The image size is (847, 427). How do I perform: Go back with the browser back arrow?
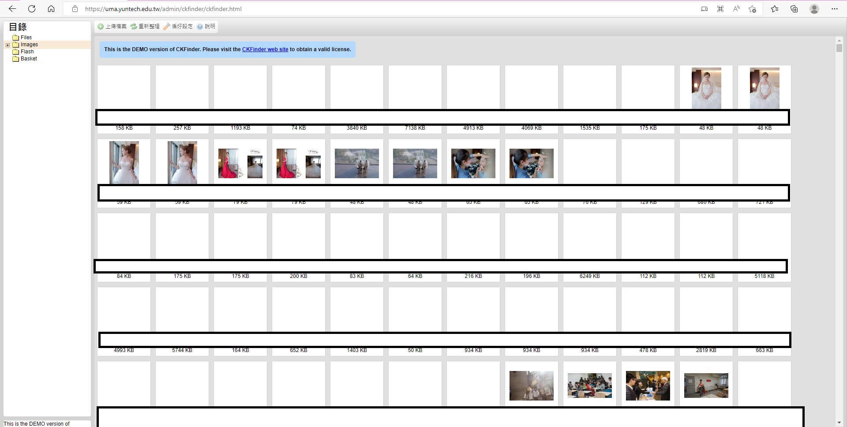12,9
